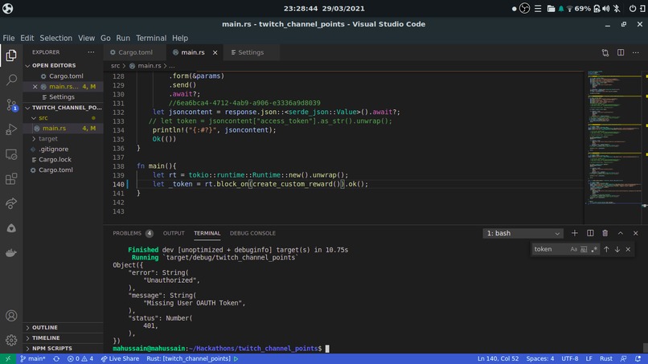Open the Manage gear menu
This screenshot has height=364, width=648.
[x=11, y=340]
